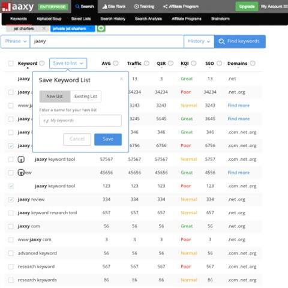Screen dimensions: 288x288
Task: Open the Affiliate Program tab
Action: [181, 7]
